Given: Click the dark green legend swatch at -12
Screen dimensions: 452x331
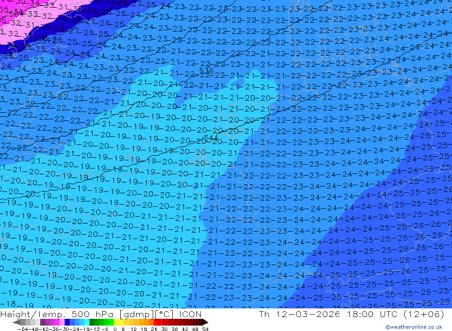Looking at the screenshot, I should point(92,322).
